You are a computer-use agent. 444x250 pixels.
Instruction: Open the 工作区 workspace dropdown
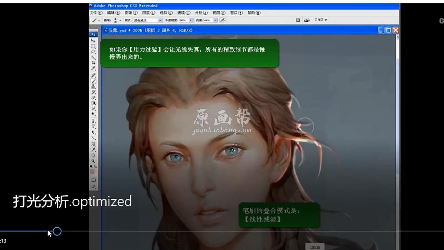(321, 20)
